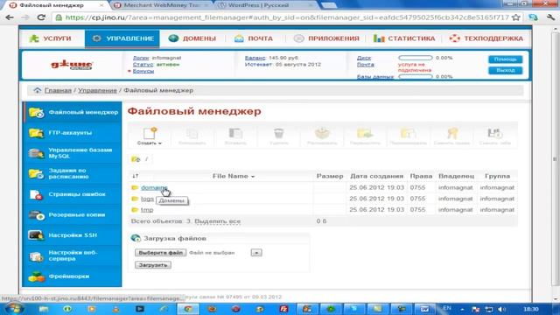
Task: Click the Chrome icon in the taskbar
Action: click(x=188, y=309)
